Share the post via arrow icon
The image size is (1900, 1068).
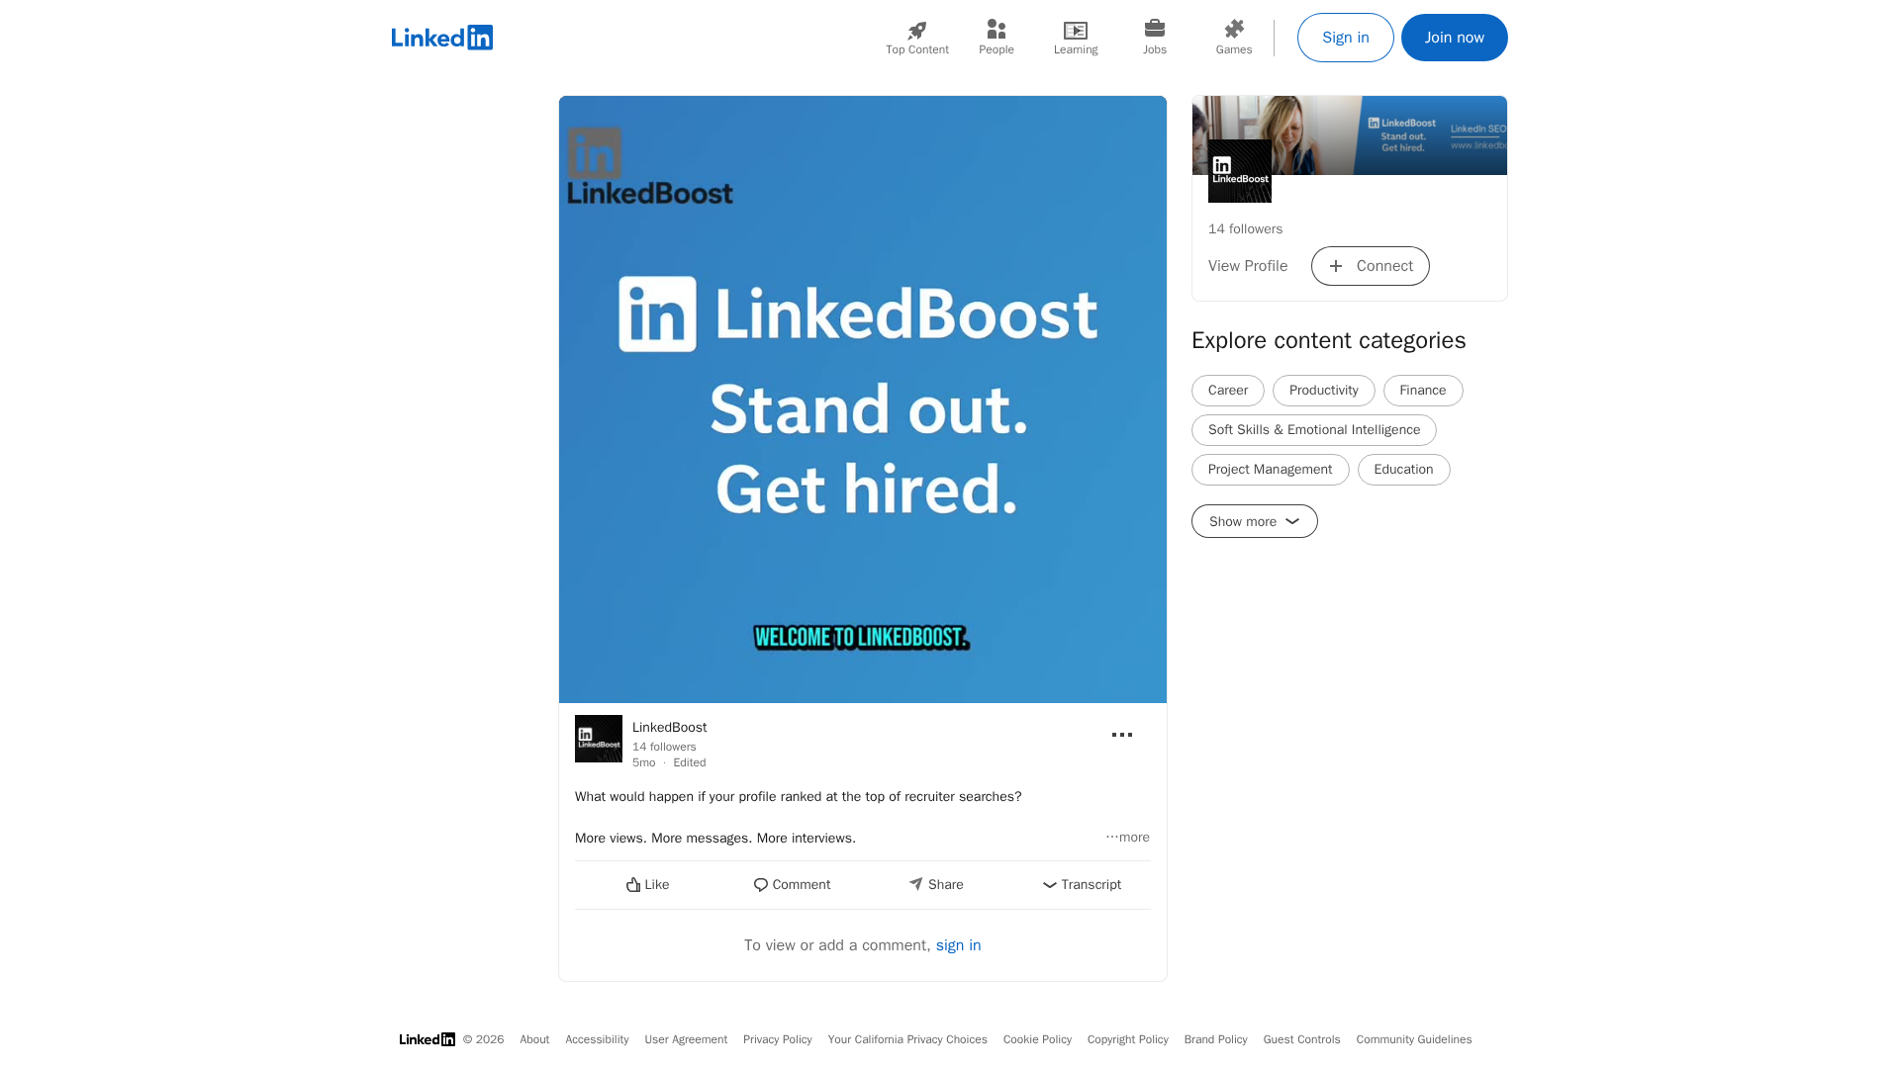[x=935, y=885]
